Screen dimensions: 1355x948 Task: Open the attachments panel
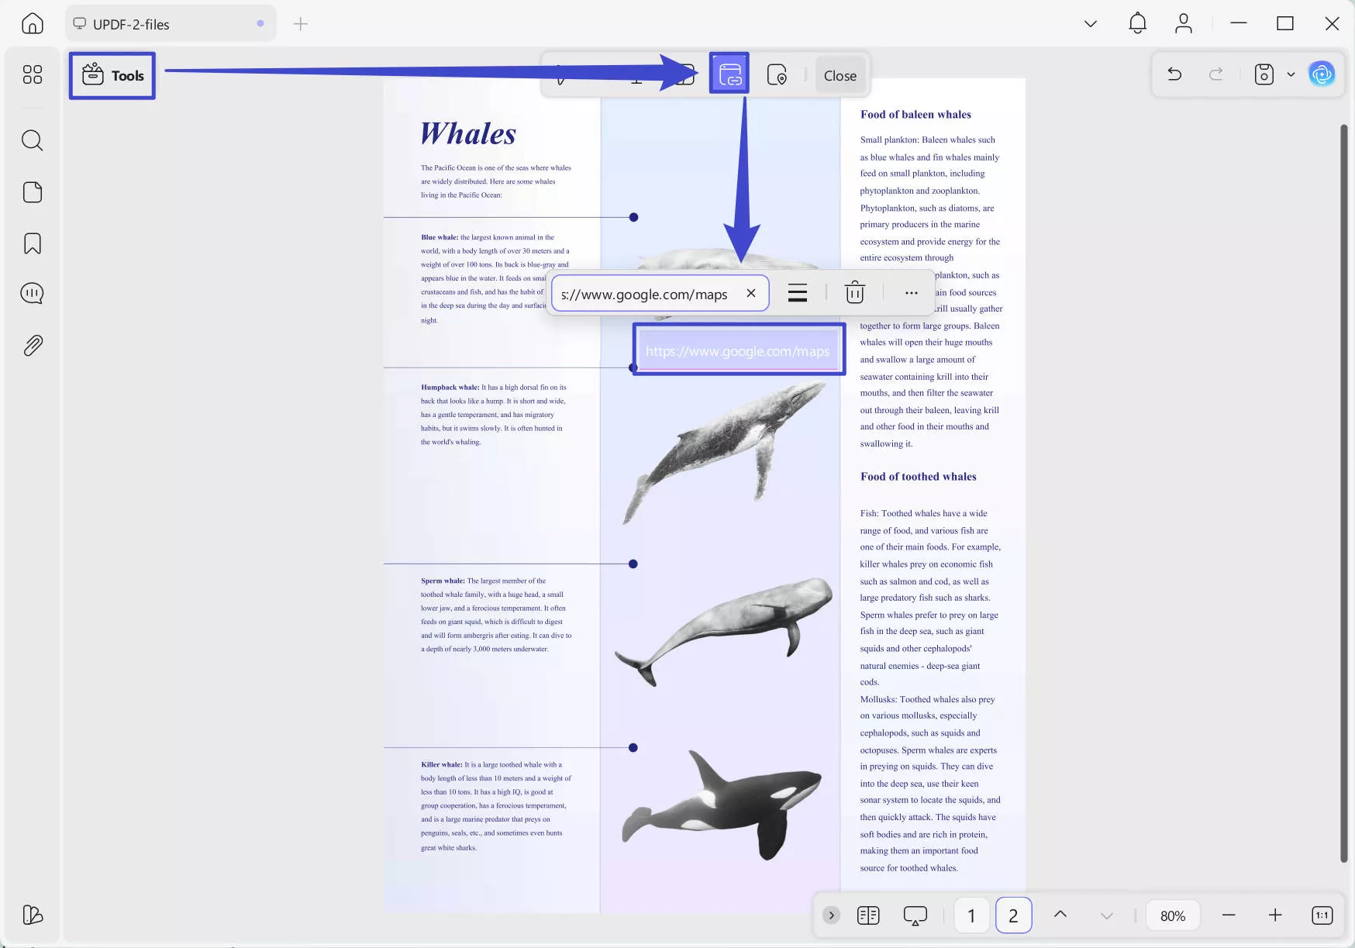point(32,345)
